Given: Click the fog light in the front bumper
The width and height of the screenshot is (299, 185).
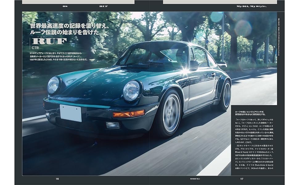Looking at the screenshot, I should click(113, 125).
